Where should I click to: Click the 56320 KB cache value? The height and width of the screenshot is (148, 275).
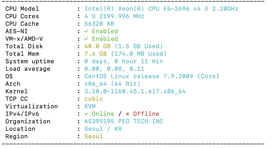[99, 24]
